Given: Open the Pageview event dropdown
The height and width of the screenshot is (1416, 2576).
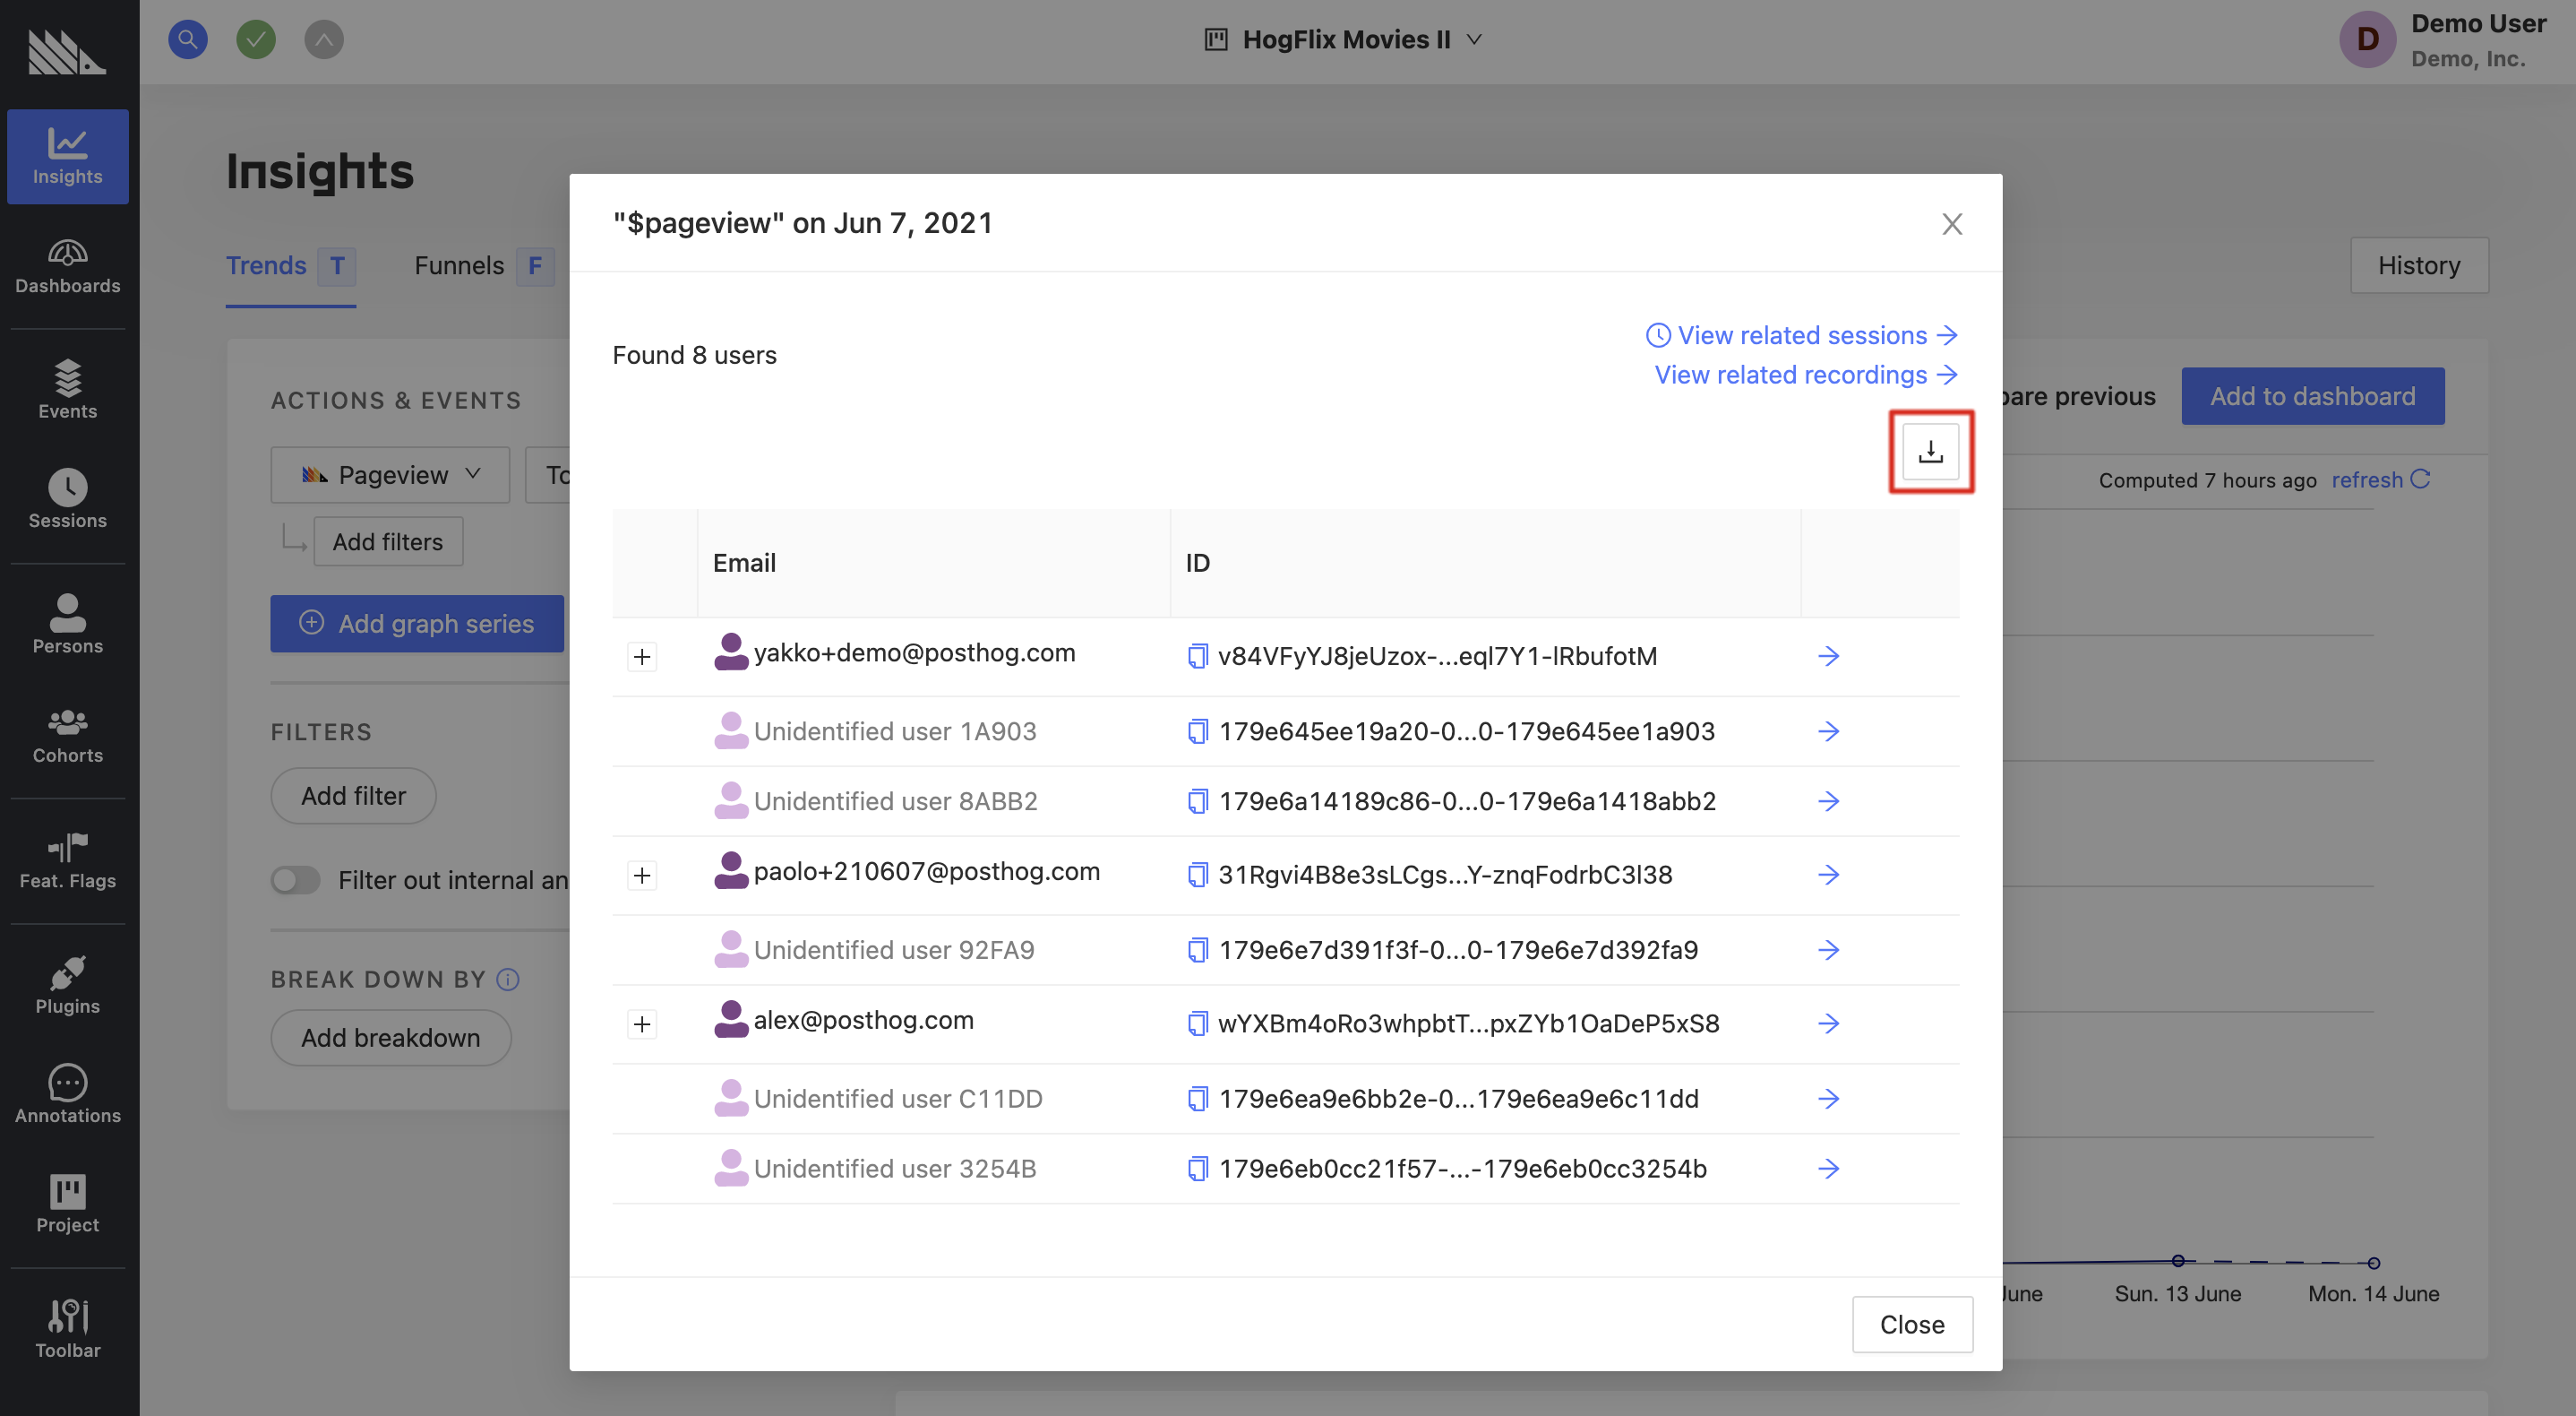Looking at the screenshot, I should 390,474.
